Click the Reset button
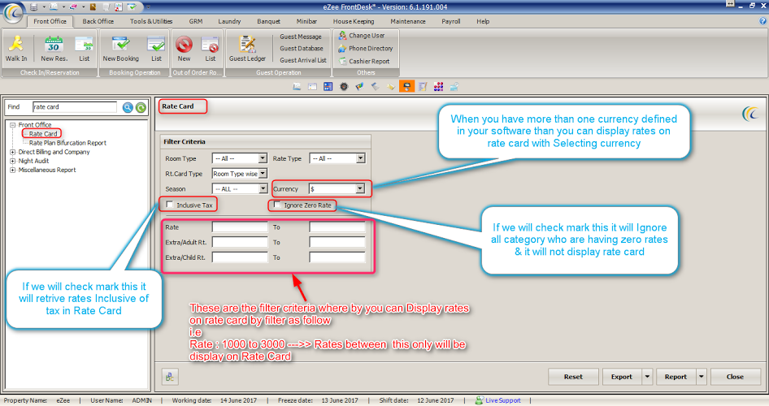 pos(573,377)
